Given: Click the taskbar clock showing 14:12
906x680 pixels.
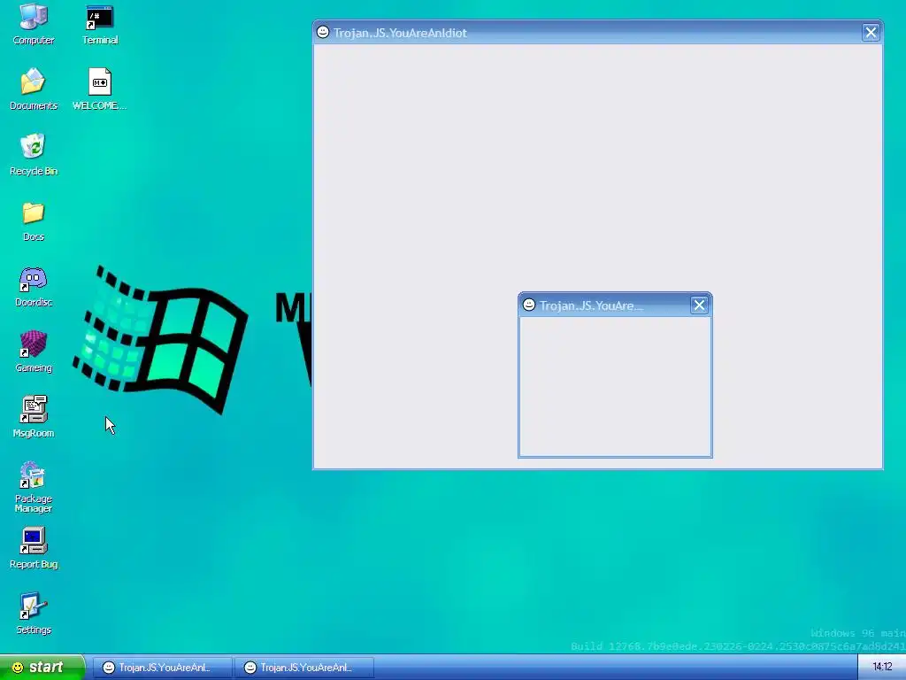Looking at the screenshot, I should click(x=882, y=668).
